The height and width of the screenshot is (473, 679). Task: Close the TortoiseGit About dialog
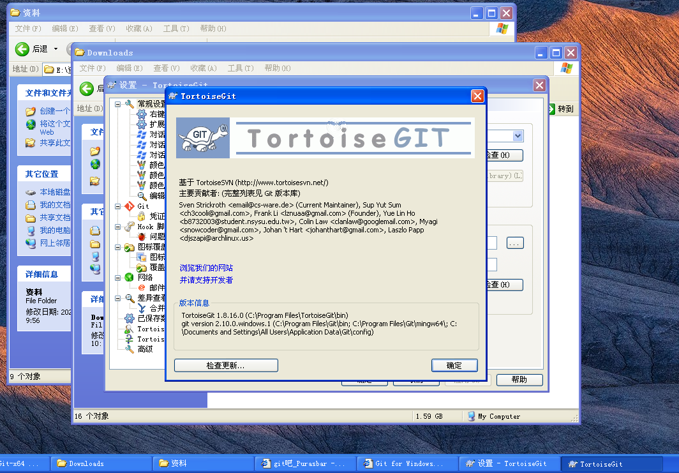(x=477, y=96)
